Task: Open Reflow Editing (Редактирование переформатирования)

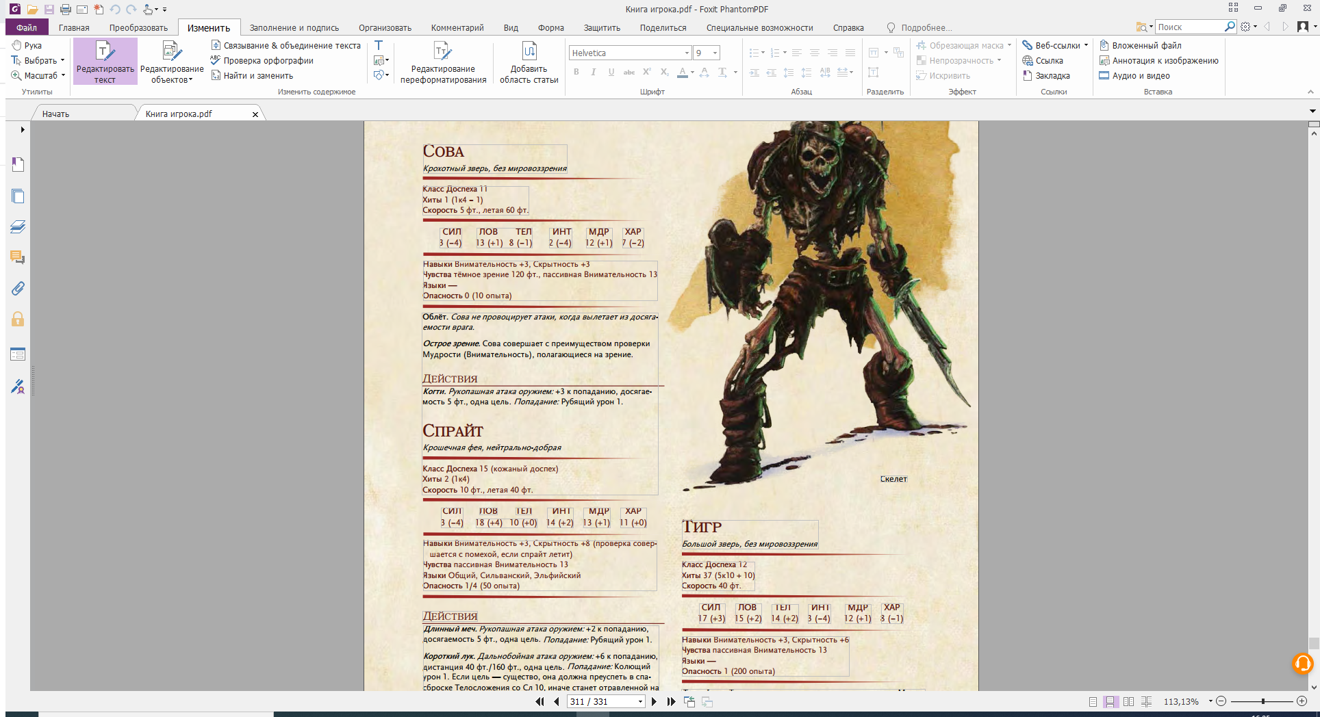Action: coord(443,62)
